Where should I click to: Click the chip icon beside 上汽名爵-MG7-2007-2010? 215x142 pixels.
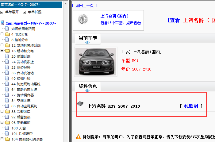[x=80, y=104]
